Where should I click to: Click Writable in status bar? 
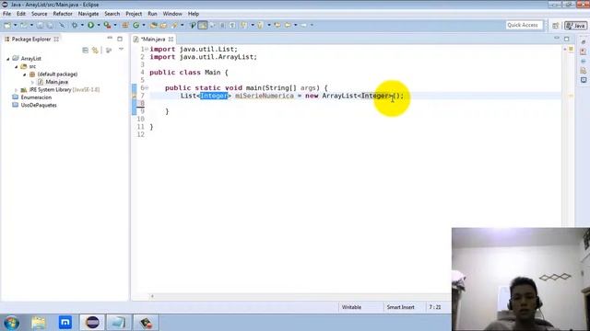pyautogui.click(x=351, y=307)
